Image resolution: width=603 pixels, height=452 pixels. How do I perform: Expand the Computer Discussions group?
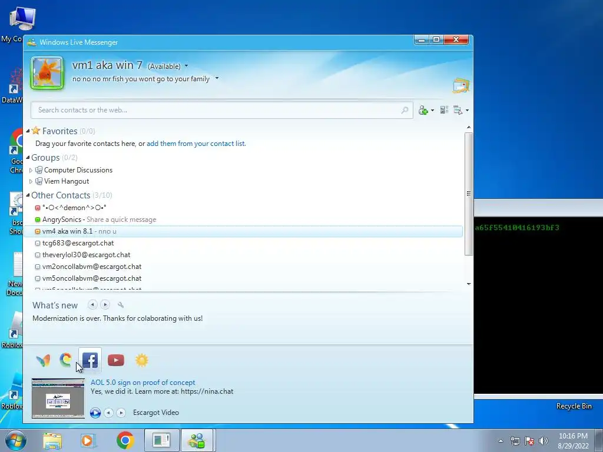(x=31, y=170)
